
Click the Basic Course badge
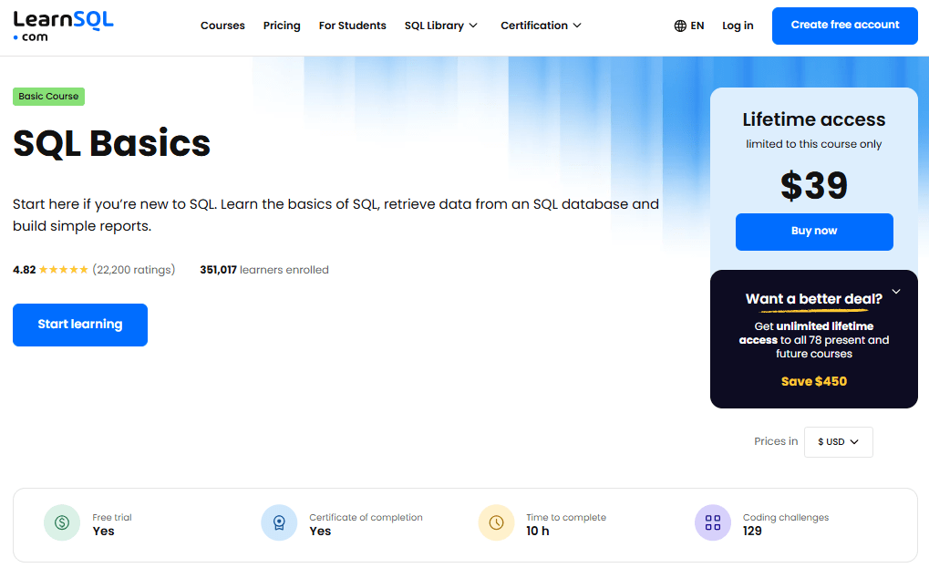[x=48, y=96]
